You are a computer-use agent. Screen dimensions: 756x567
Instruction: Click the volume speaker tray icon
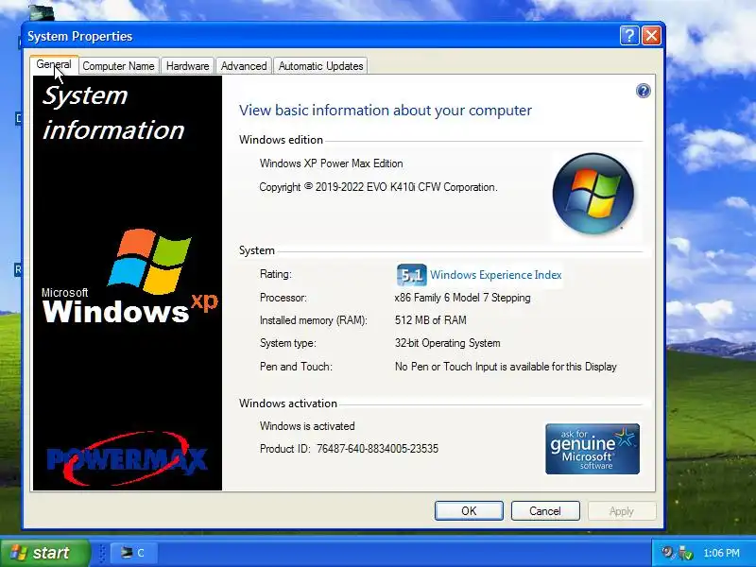tap(667, 552)
